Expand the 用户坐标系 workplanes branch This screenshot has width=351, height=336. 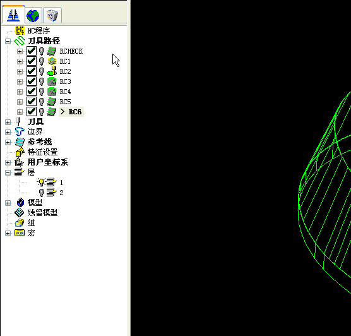(8, 162)
